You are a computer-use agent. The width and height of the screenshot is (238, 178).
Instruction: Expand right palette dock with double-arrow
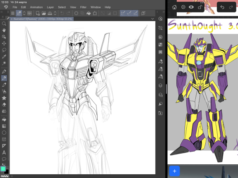click(163, 12)
